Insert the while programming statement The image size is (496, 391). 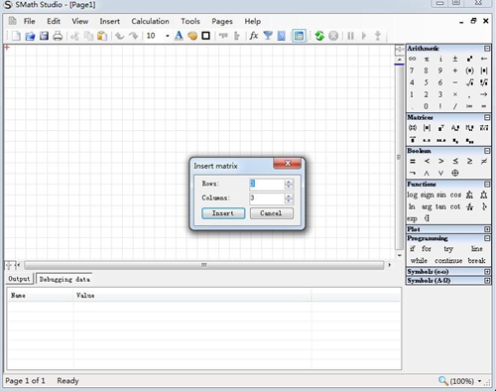coord(419,261)
